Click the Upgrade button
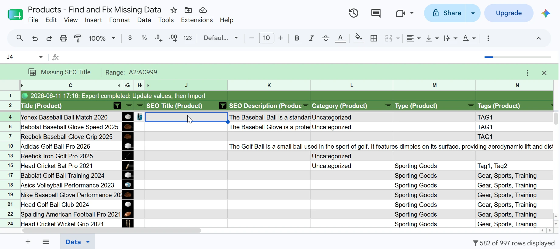This screenshot has width=560, height=249. [509, 13]
